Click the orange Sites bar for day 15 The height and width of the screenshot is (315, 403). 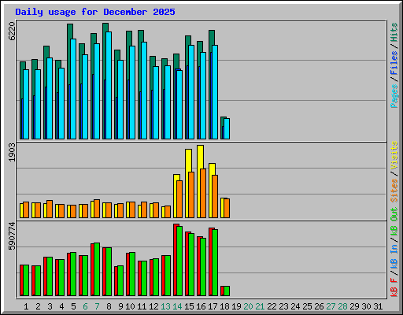click(191, 195)
